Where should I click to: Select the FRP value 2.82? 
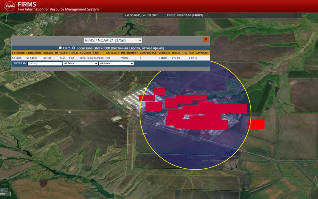click(x=191, y=58)
